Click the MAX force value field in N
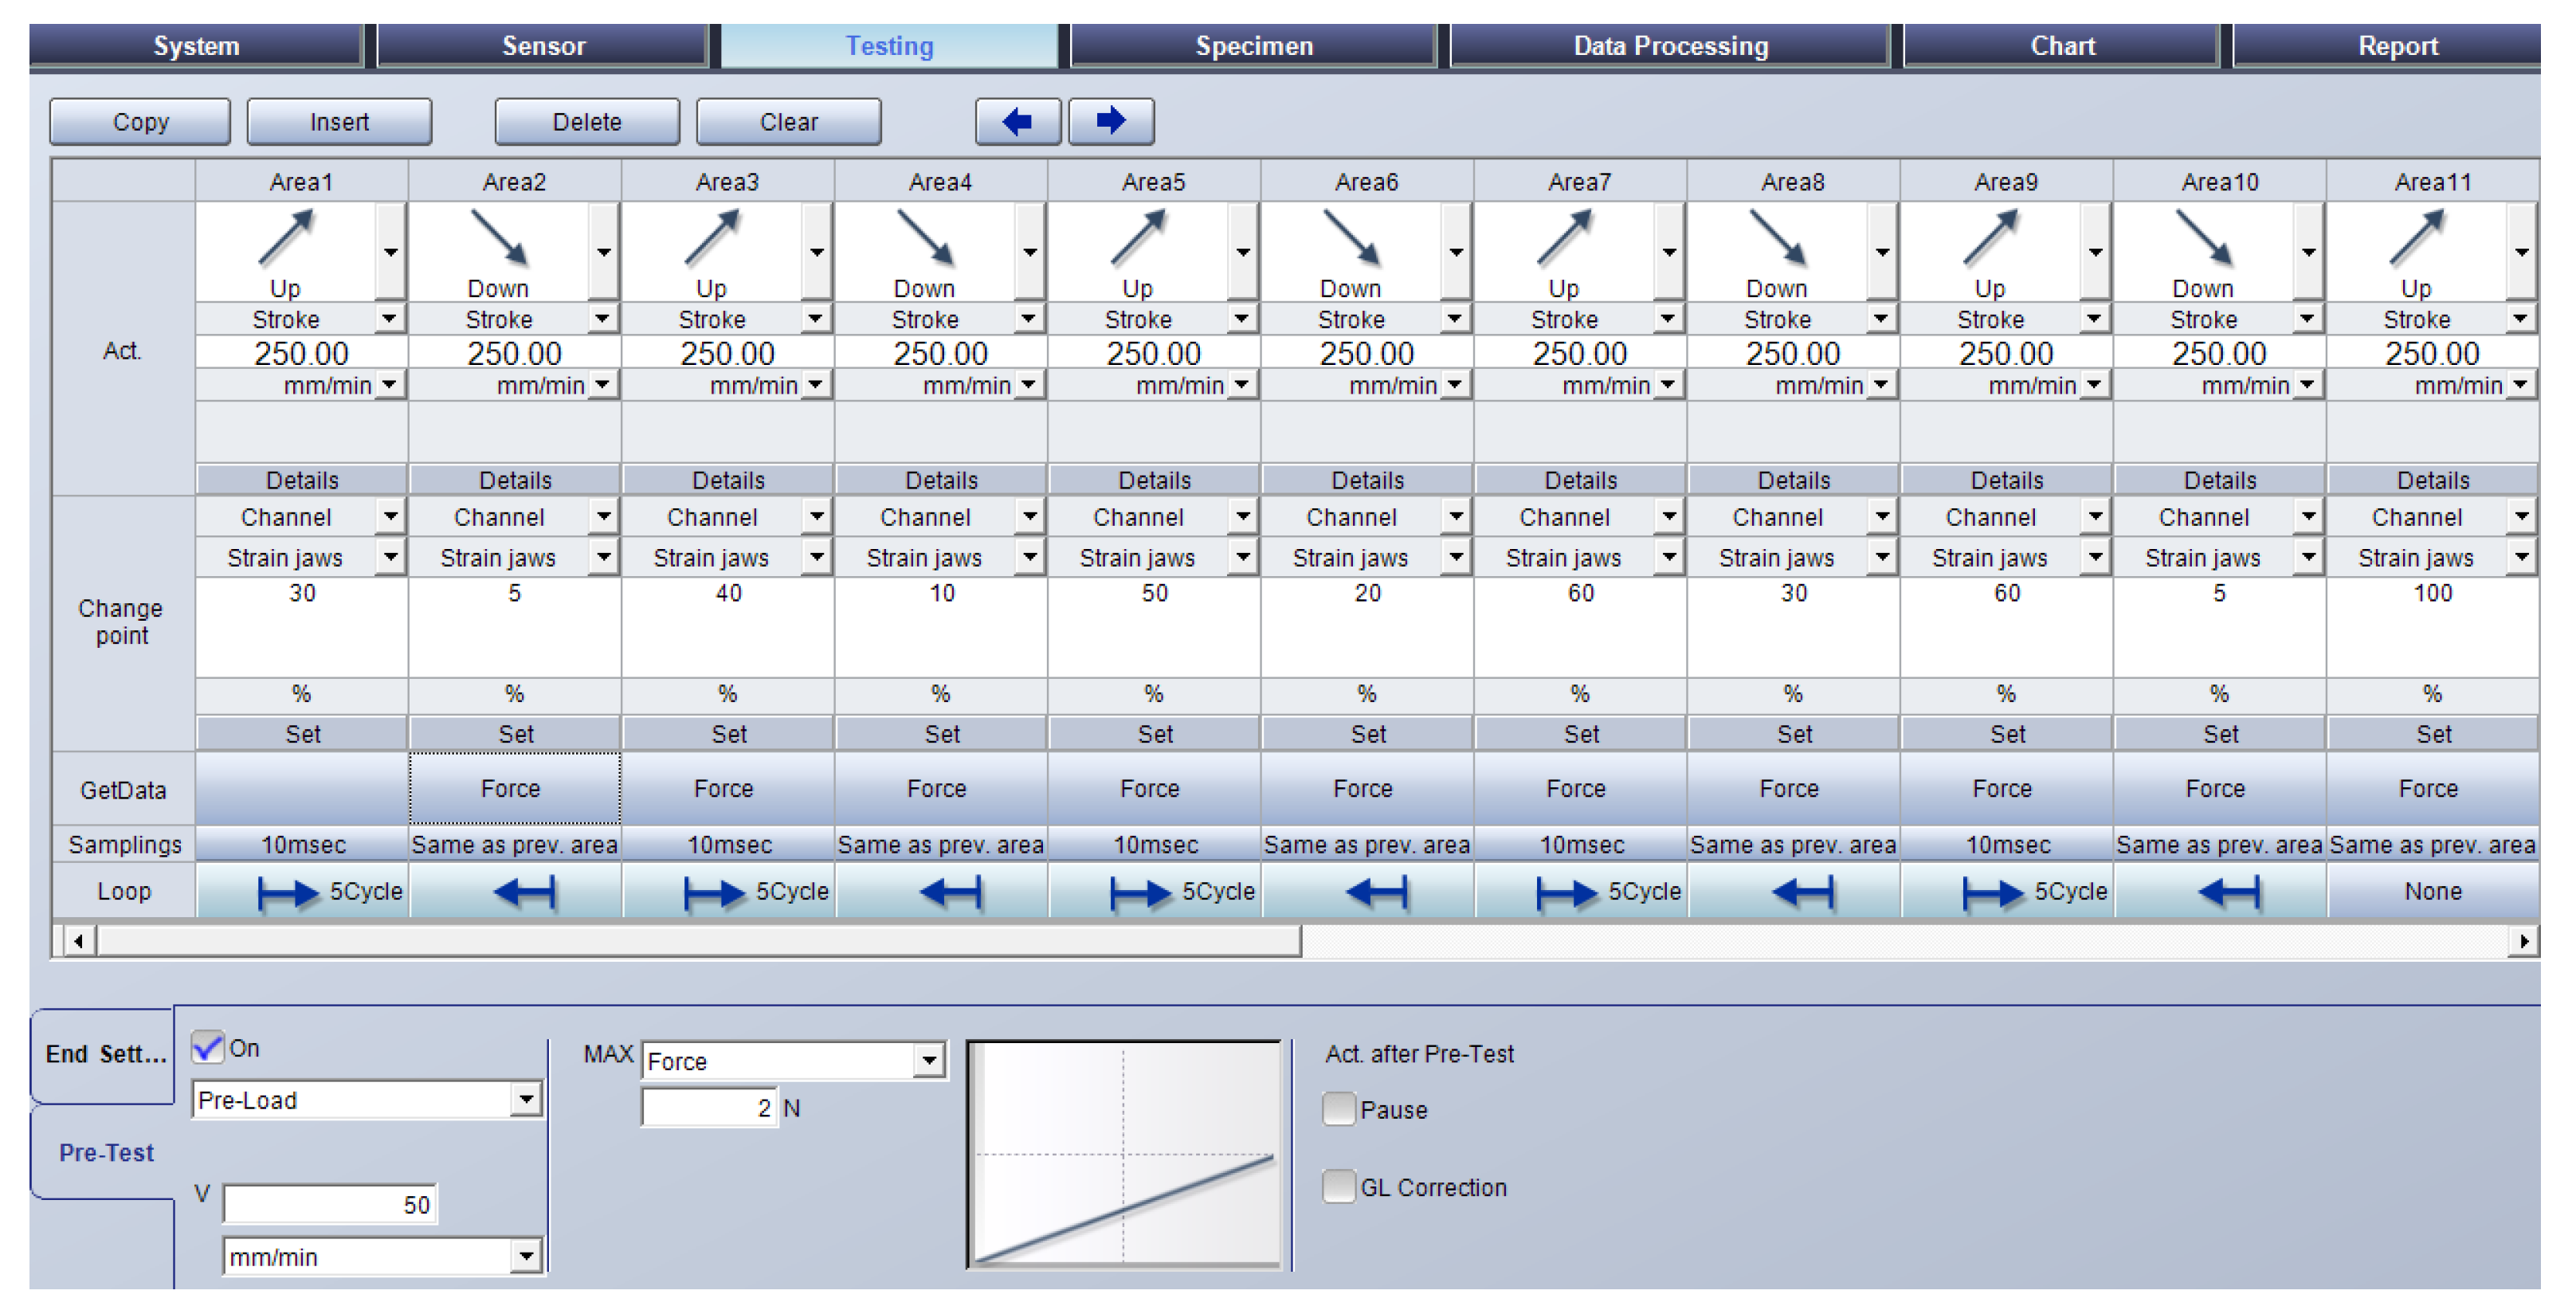This screenshot has width=2576, height=1310. (708, 1108)
